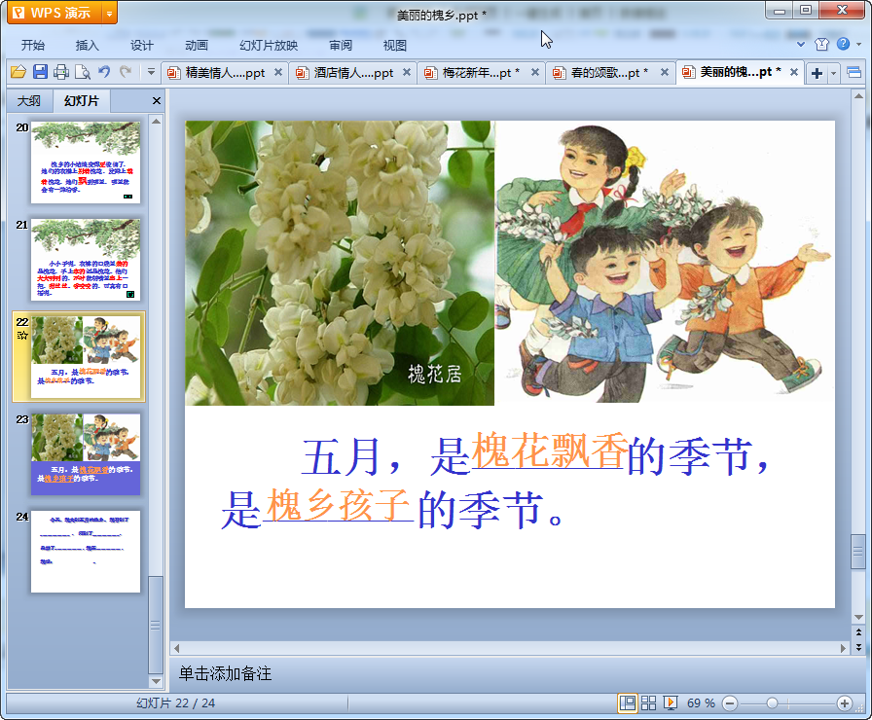Open the 开始 menu tab

[x=33, y=45]
